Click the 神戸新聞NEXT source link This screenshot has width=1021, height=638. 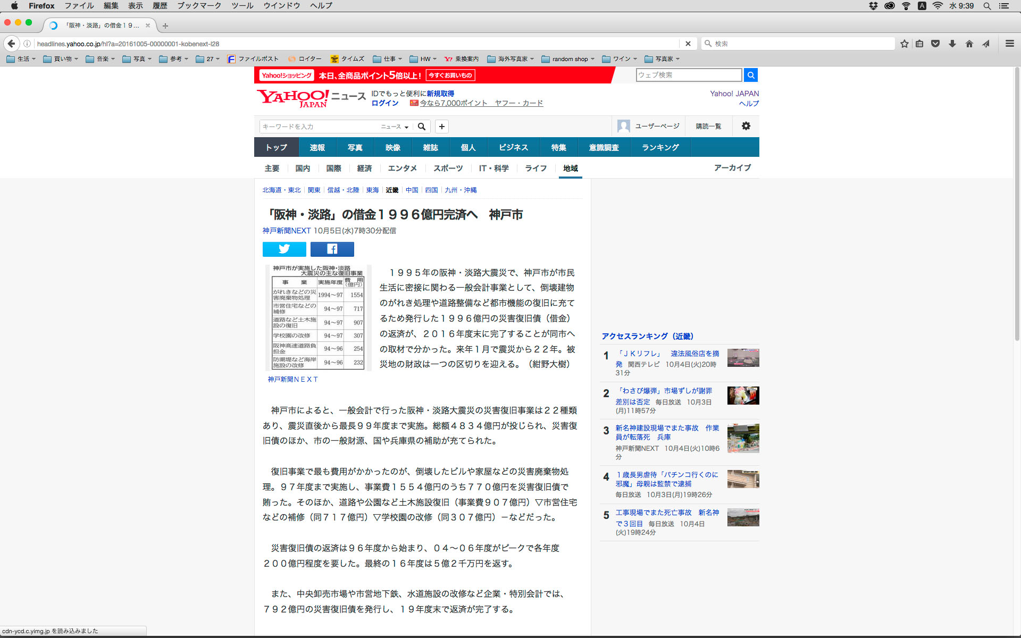(x=286, y=231)
